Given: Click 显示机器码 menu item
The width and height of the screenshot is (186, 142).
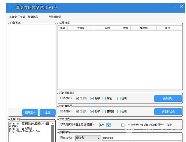Looking at the screenshot, I should point(54,17).
